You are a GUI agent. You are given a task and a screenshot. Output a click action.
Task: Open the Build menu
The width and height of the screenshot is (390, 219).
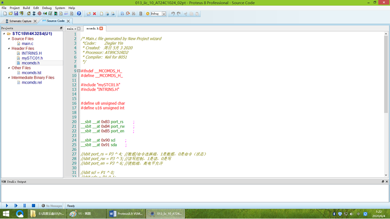pos(26,8)
